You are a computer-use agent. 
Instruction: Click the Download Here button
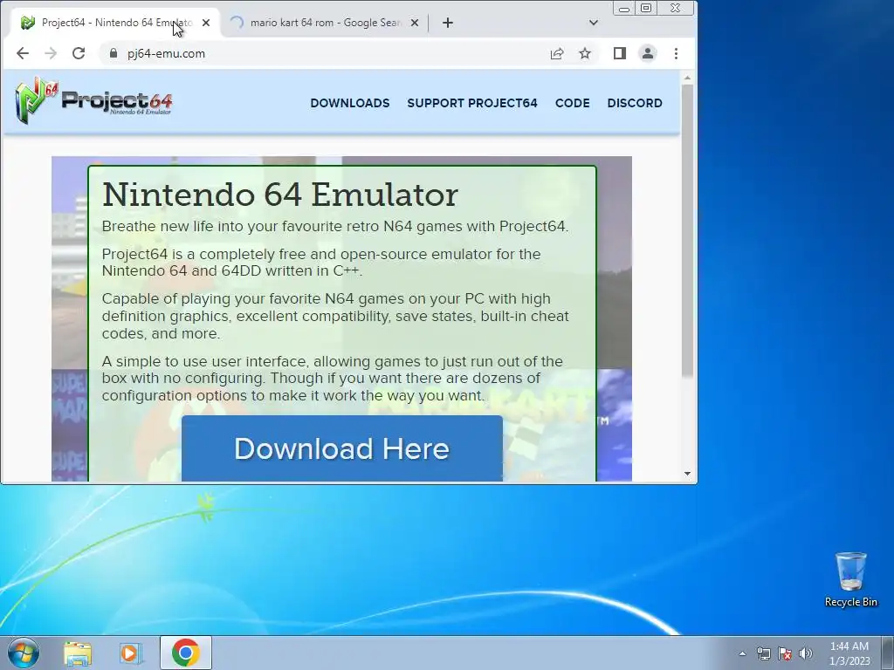[342, 448]
